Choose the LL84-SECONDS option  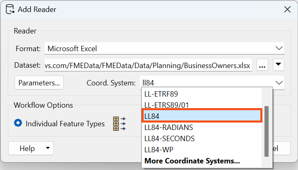click(169, 139)
